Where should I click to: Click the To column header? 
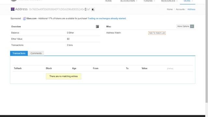click(x=127, y=68)
